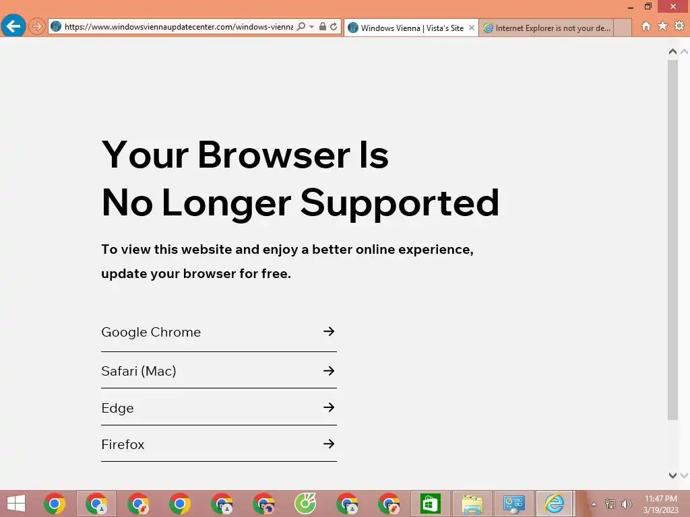Click the security lock icon in address bar
The height and width of the screenshot is (517, 690).
[323, 26]
